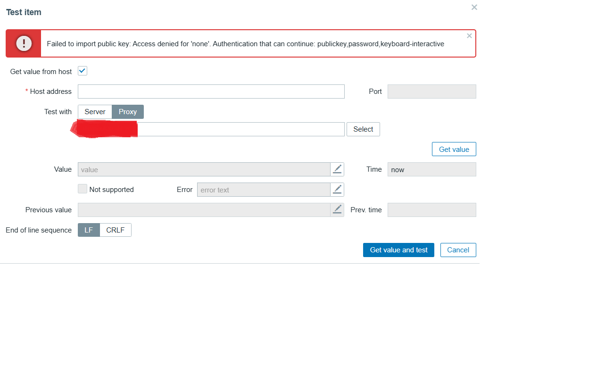The height and width of the screenshot is (375, 613).
Task: Click the proxy name input field
Action: (240, 129)
